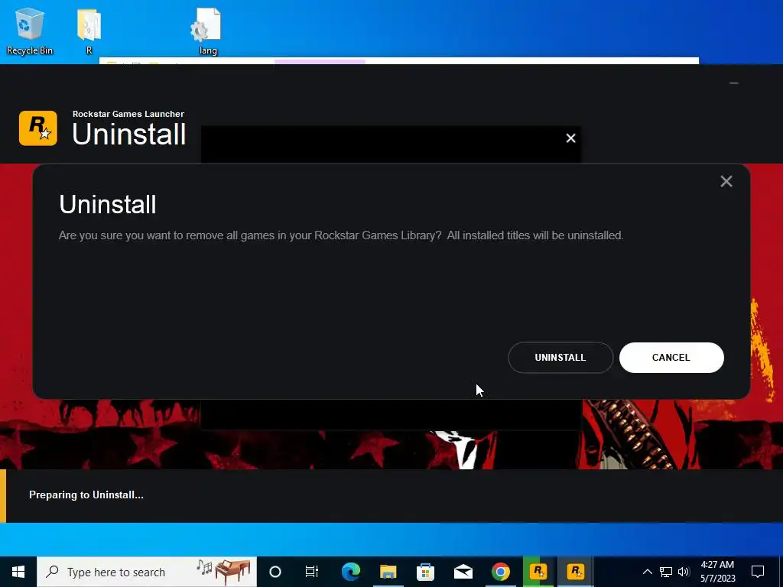Open the notification center icon

758,572
